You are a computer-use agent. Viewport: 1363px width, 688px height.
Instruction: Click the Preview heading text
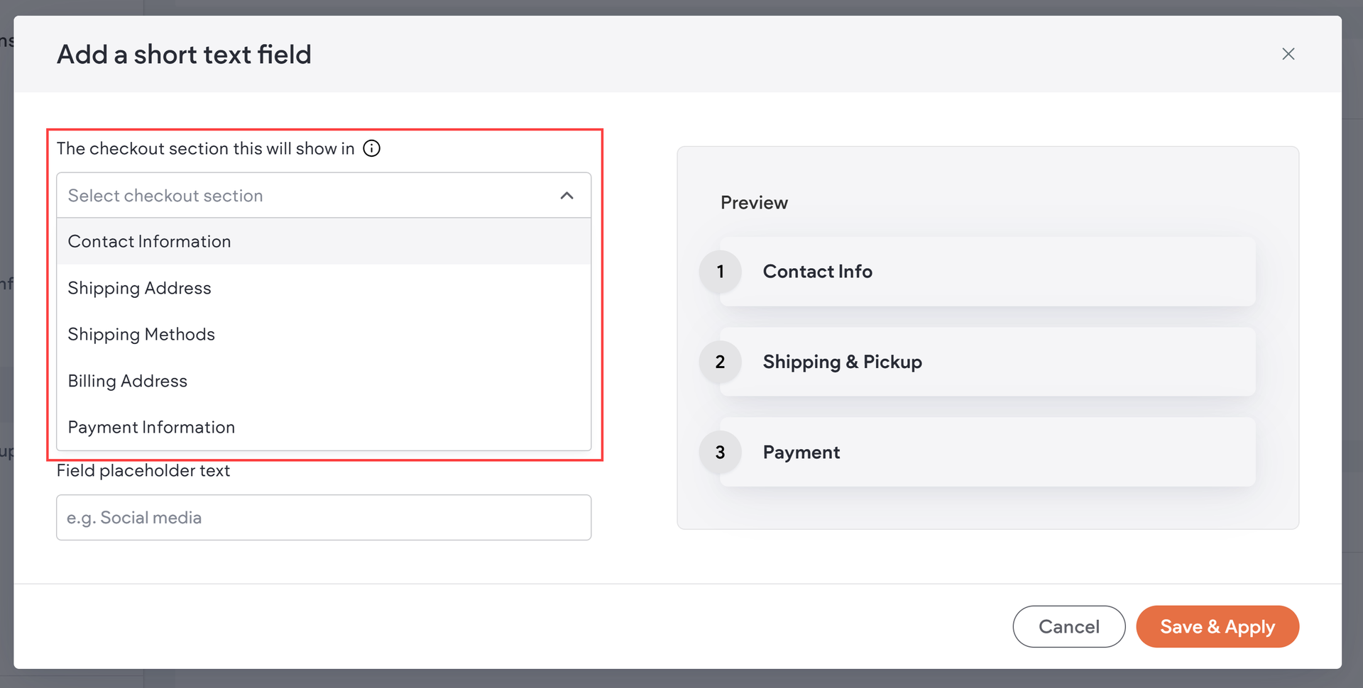pyautogui.click(x=754, y=203)
